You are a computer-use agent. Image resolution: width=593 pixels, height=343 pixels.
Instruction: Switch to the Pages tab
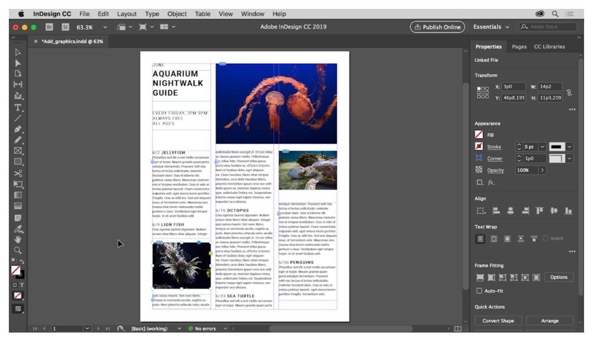[x=519, y=46]
